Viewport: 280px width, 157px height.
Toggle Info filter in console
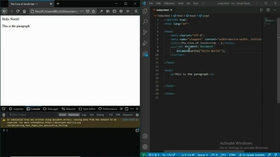(91, 115)
